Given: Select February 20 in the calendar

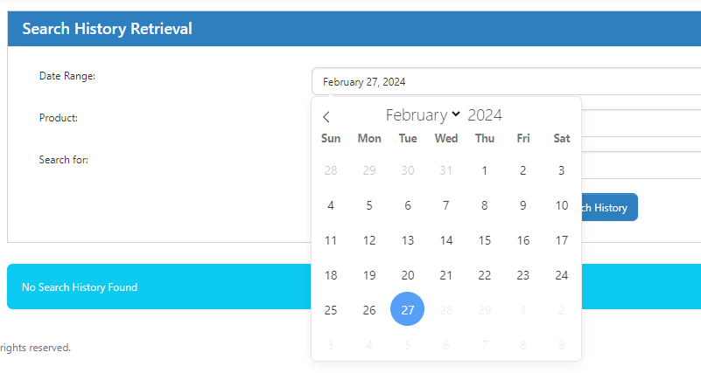Looking at the screenshot, I should pos(408,275).
